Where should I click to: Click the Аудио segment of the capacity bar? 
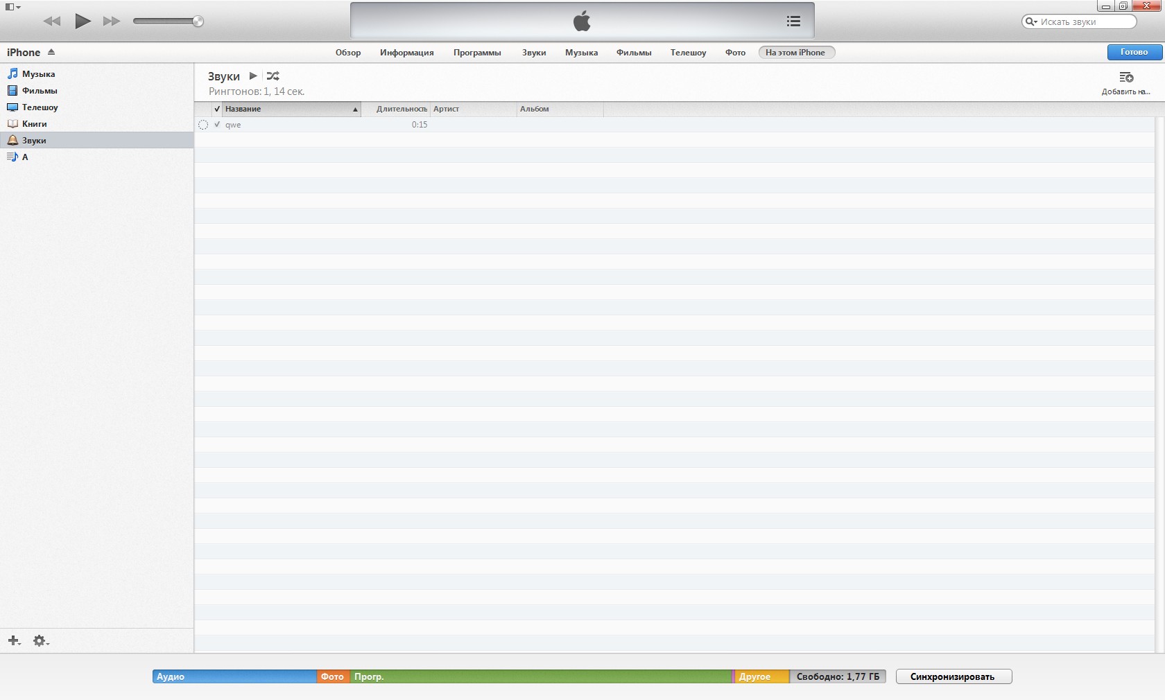pos(234,676)
